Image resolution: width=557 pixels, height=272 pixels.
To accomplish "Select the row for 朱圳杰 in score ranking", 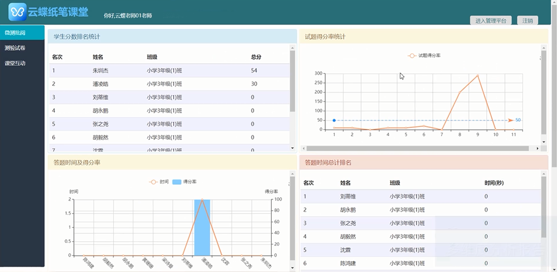I will coord(167,71).
